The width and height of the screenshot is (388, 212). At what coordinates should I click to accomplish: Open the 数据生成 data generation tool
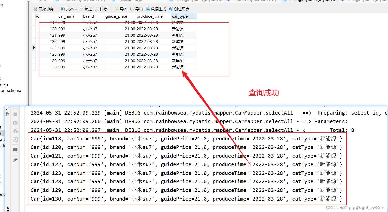click(156, 9)
